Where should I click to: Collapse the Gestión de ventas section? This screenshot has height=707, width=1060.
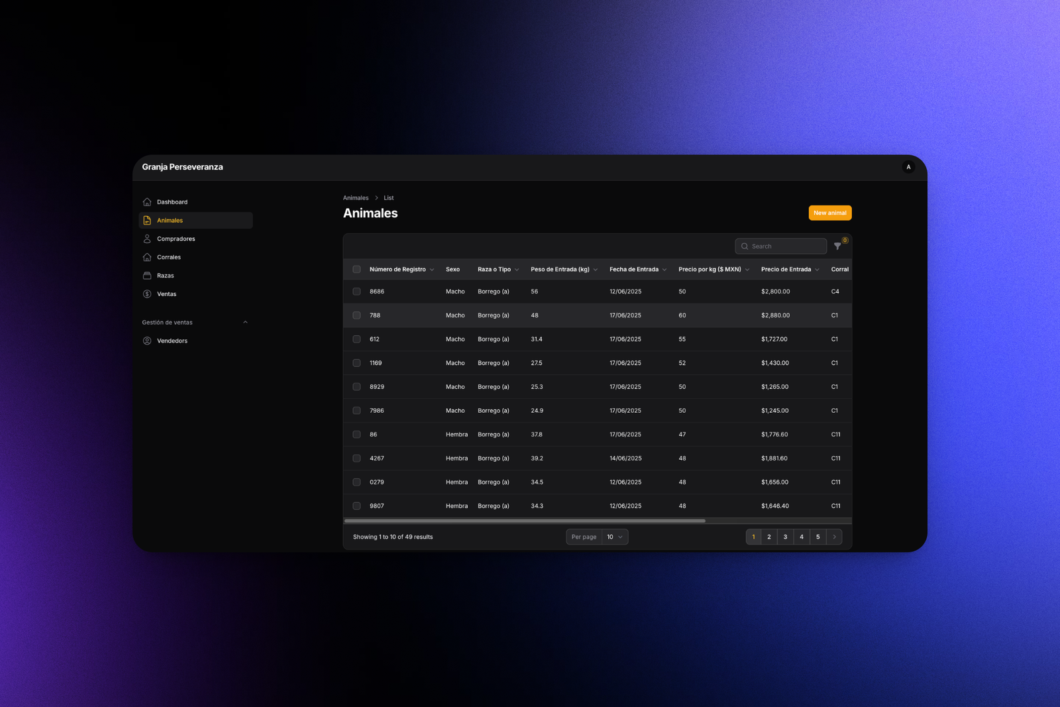[x=245, y=323]
